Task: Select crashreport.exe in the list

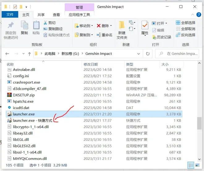Action: click(94, 82)
